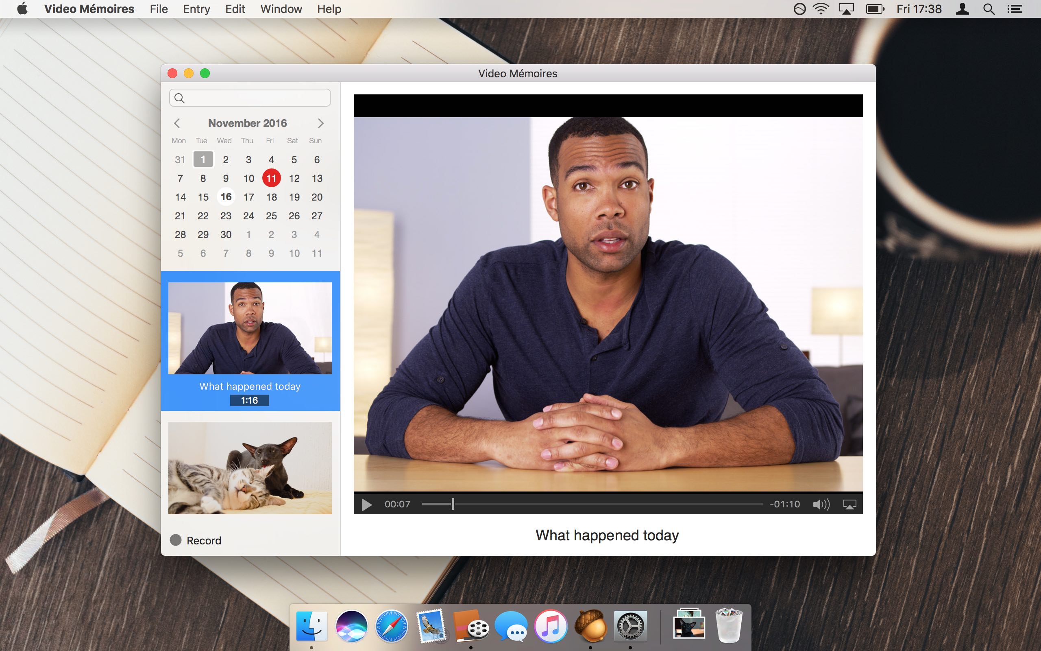The image size is (1041, 651).
Task: Open the Window menu
Action: pos(281,9)
